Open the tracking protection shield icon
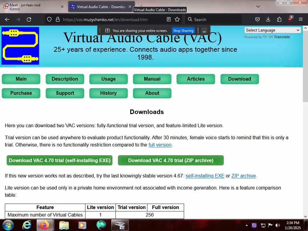308x231 pixels. 49,19
